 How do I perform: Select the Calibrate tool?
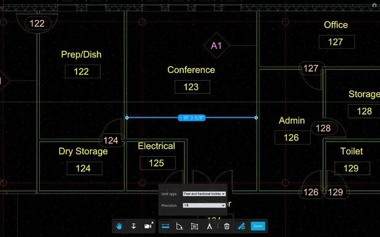[210, 226]
